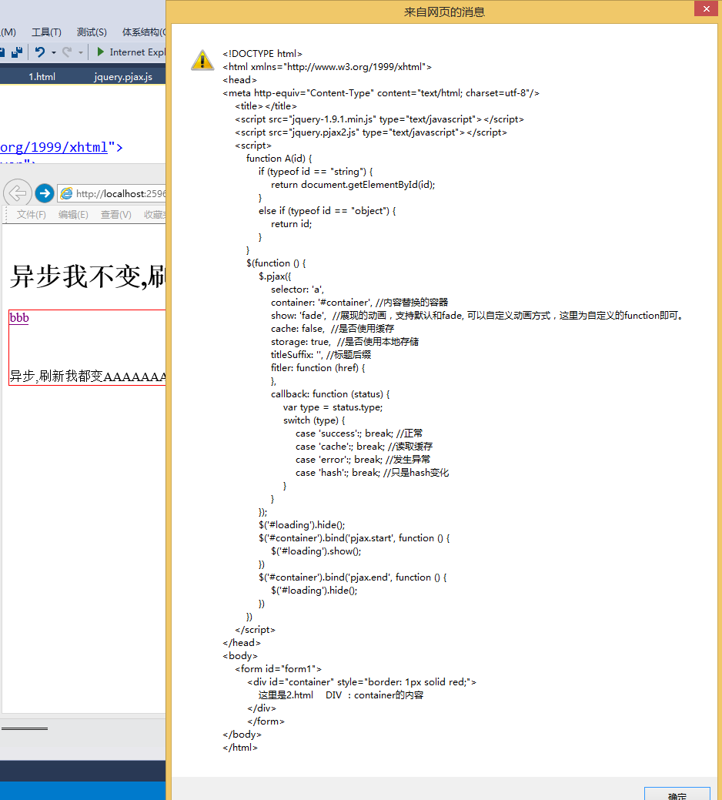Click the <!DOCTYPE html> line

coord(262,54)
